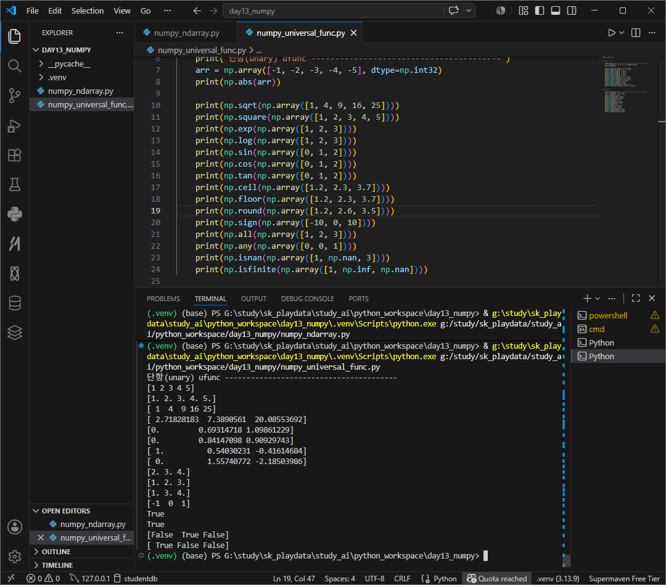The height and width of the screenshot is (585, 666).
Task: Open the Explorer view in activity bar
Action: tap(14, 36)
